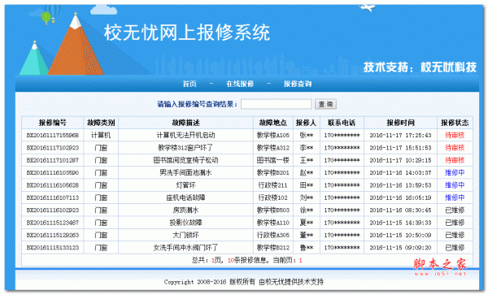Click timestamp 2016-11-15 14:39:33
Image resolution: width=488 pixels, height=295 pixels.
400,223
